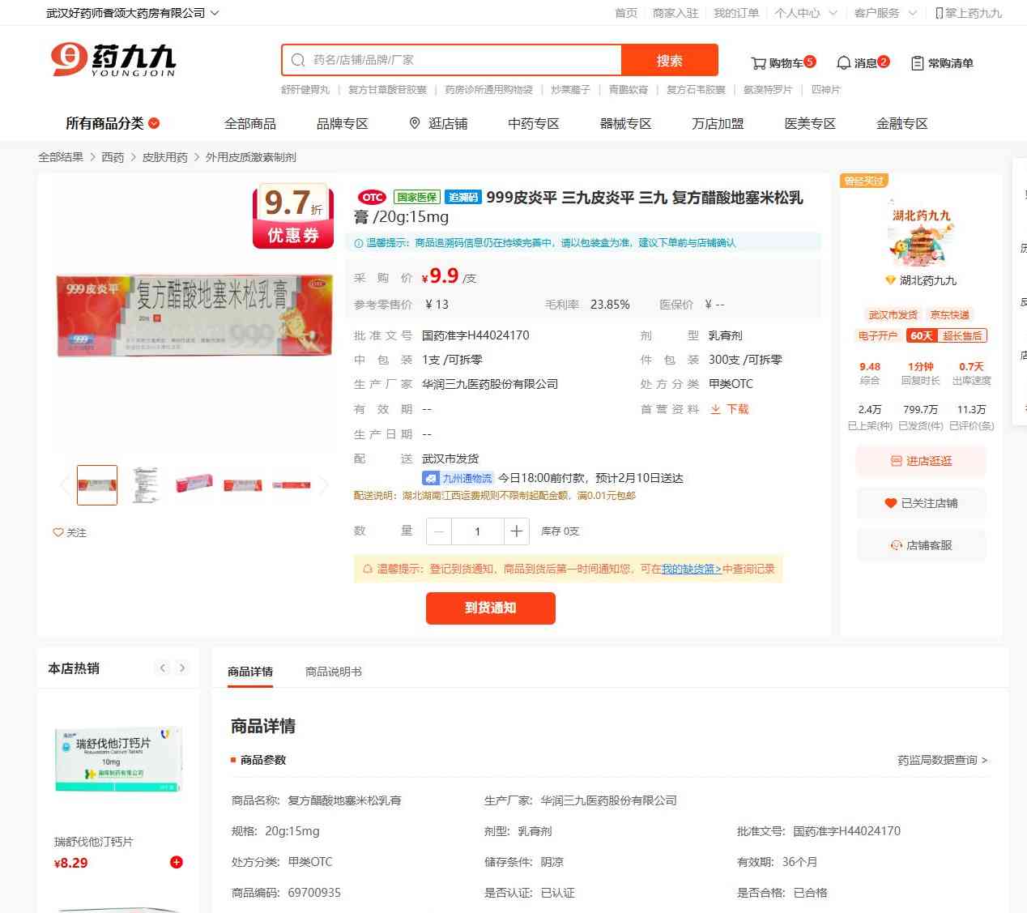Toggle the 已关注店铺 follow store button
The height and width of the screenshot is (913, 1027).
point(921,503)
